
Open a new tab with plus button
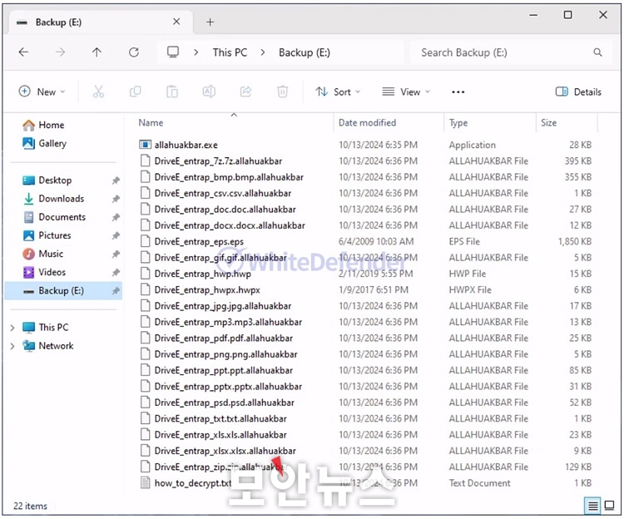(210, 22)
